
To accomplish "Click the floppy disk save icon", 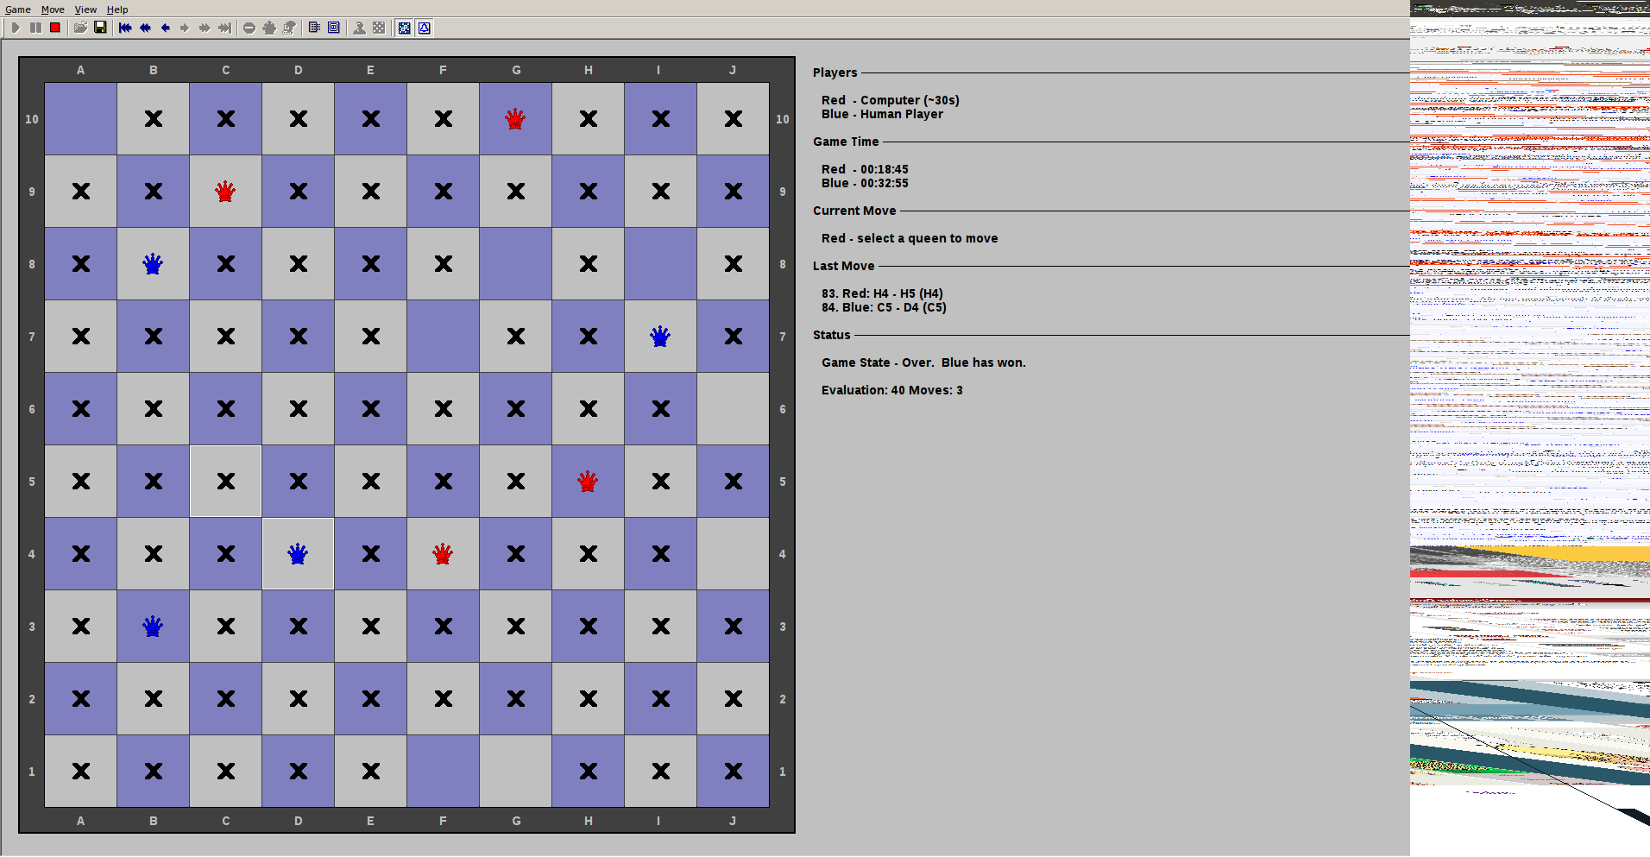I will tap(100, 28).
